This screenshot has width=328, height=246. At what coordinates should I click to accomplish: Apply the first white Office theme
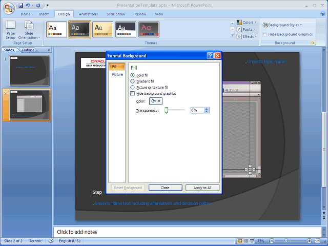tap(56, 29)
